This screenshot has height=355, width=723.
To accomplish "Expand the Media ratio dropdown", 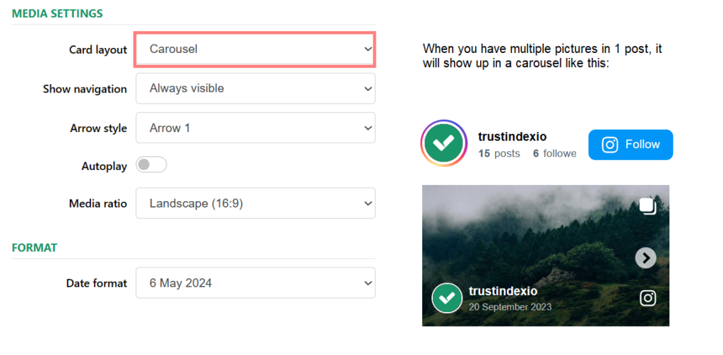I will pyautogui.click(x=255, y=203).
